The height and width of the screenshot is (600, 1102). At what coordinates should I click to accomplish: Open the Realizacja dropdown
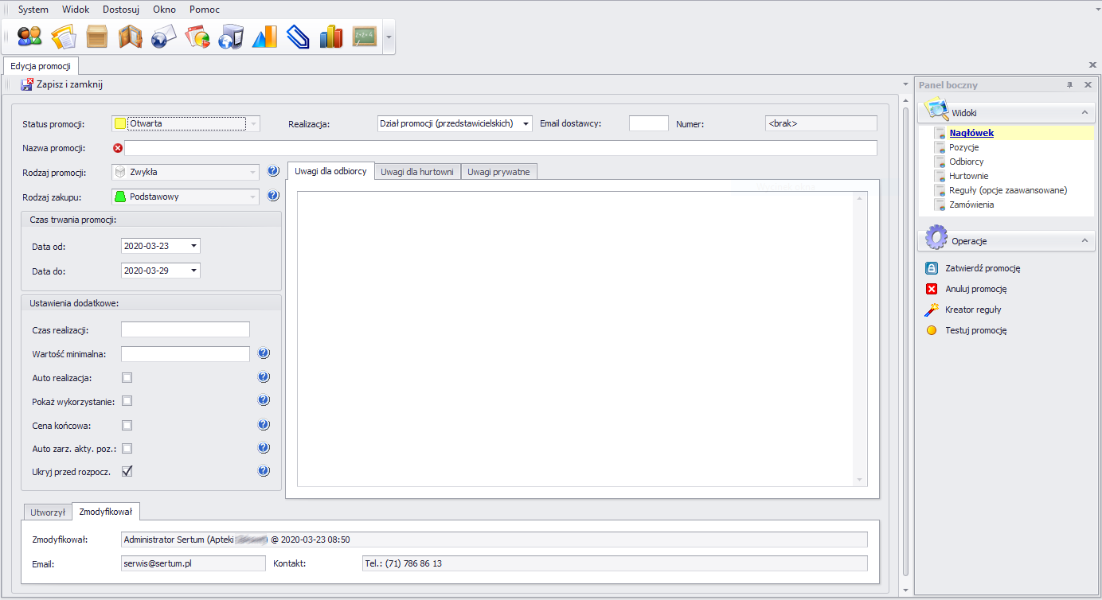(526, 123)
